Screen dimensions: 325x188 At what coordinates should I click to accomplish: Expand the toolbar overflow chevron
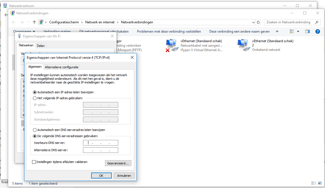[277, 31]
